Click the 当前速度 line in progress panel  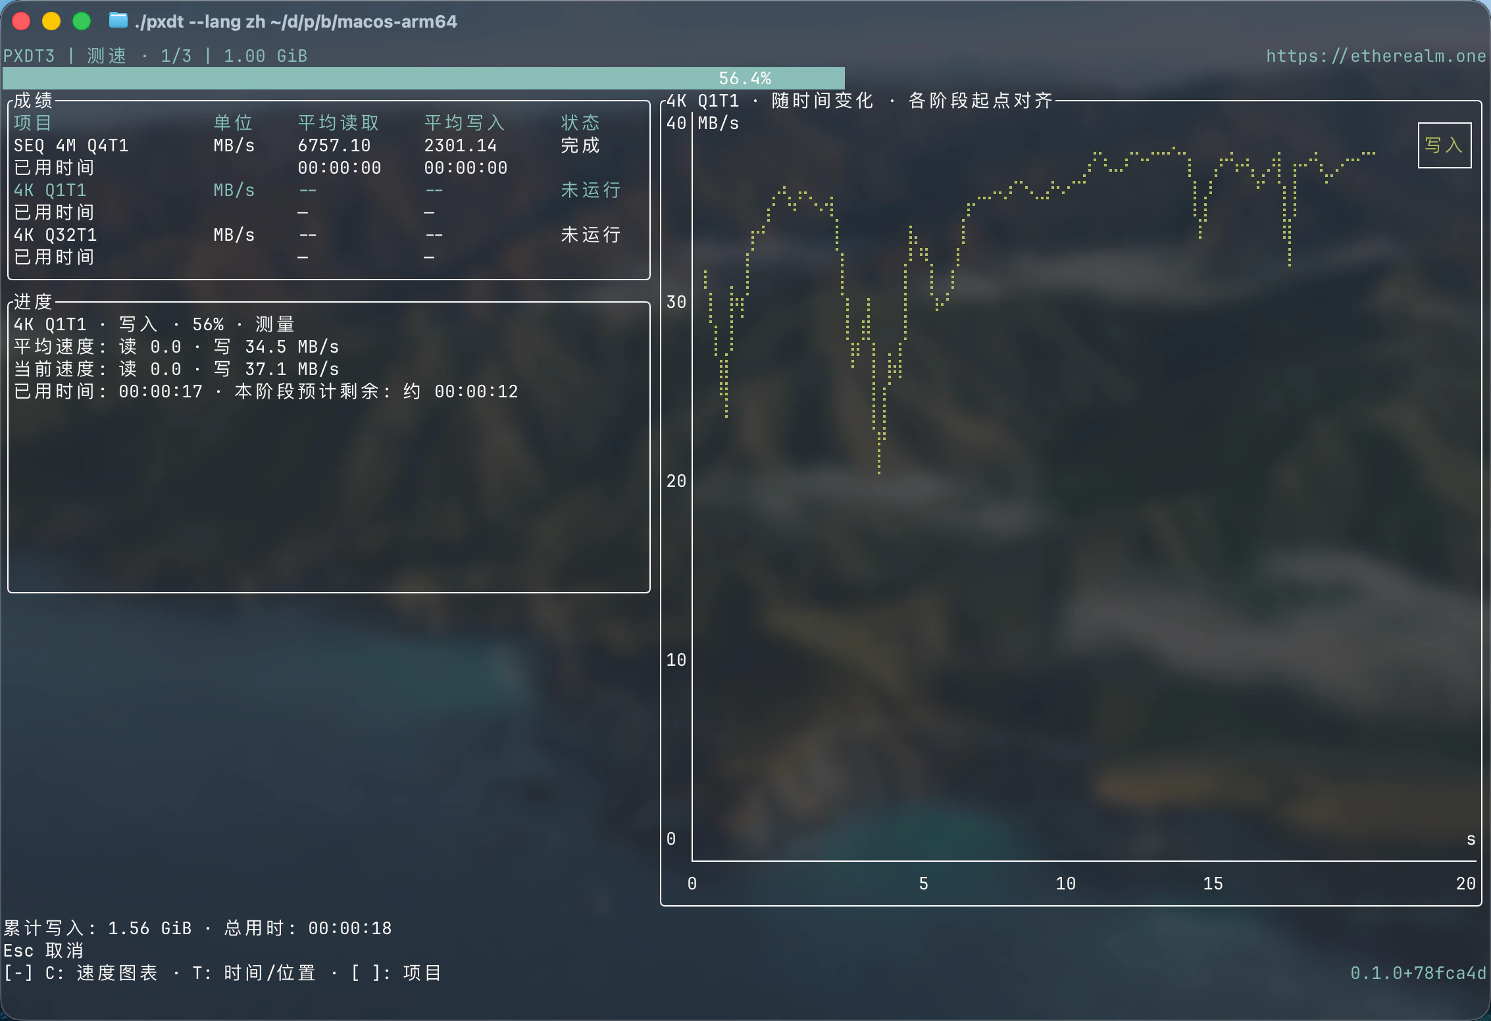(176, 369)
